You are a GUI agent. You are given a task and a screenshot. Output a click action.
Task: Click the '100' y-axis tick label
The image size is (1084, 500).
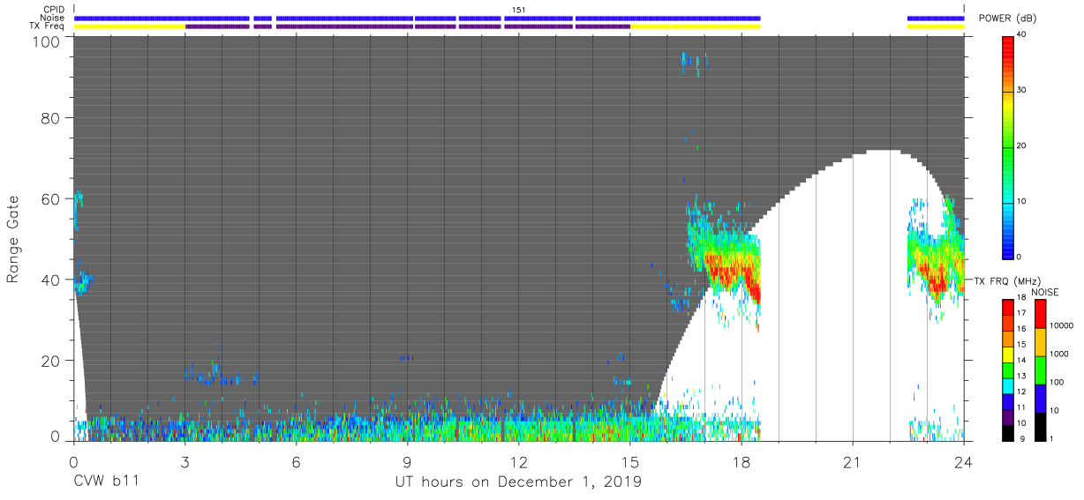[47, 41]
